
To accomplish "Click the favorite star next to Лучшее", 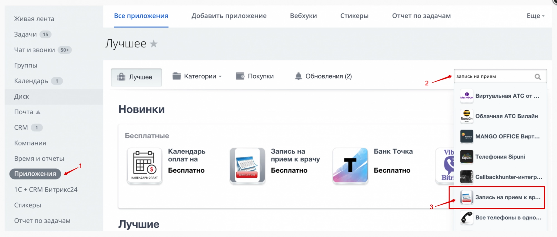I will coord(154,44).
